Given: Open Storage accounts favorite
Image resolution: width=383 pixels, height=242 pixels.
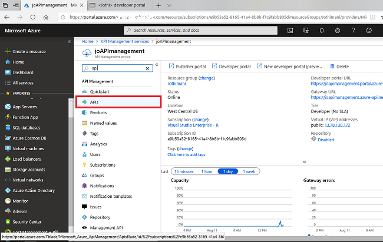Looking at the screenshot, I should click(25, 170).
